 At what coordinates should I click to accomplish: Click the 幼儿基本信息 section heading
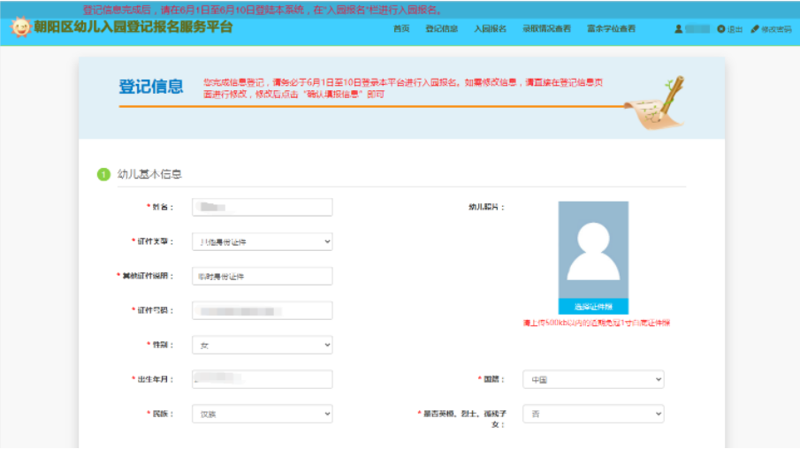pyautogui.click(x=149, y=174)
